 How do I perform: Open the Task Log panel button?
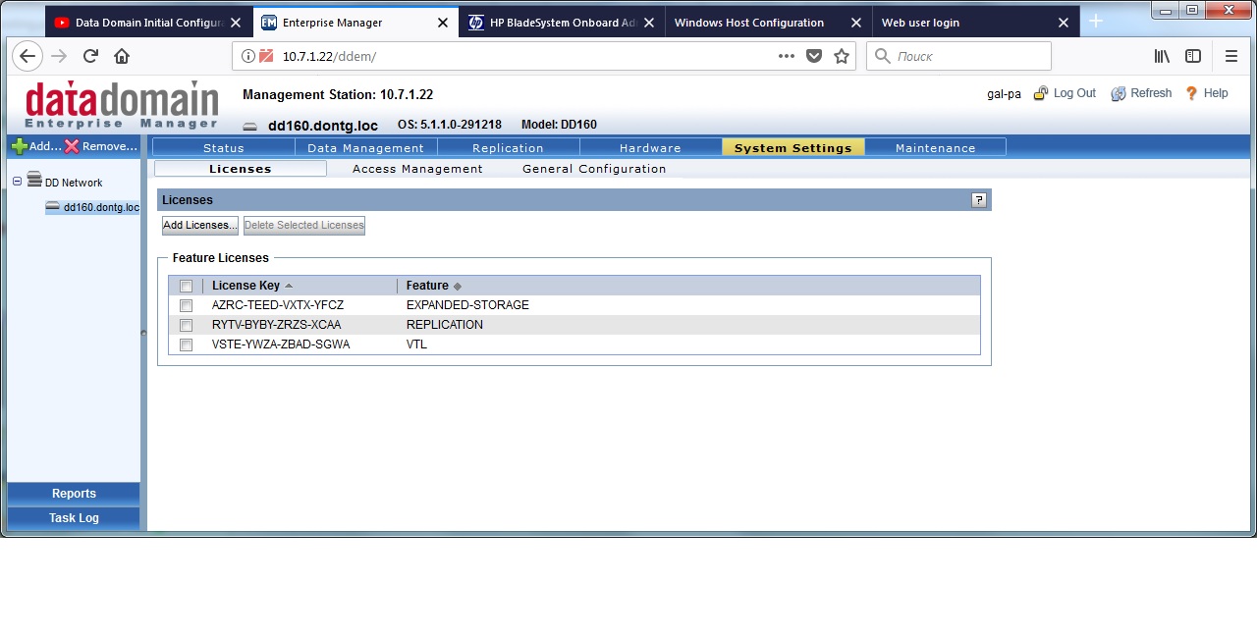point(74,518)
